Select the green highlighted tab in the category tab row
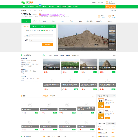The image size is (138, 138). pyautogui.click(x=26, y=21)
